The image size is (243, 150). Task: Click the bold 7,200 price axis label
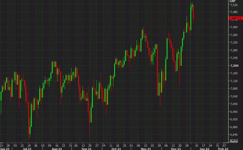tap(234, 66)
